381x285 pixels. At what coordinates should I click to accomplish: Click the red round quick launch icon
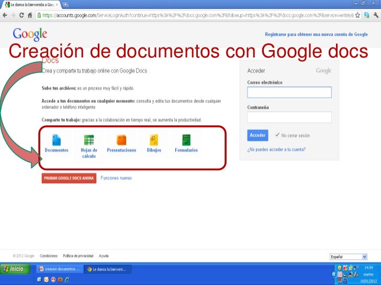point(53,279)
